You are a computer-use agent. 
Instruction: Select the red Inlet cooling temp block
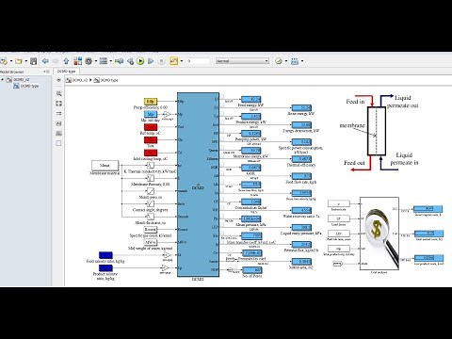click(151, 153)
